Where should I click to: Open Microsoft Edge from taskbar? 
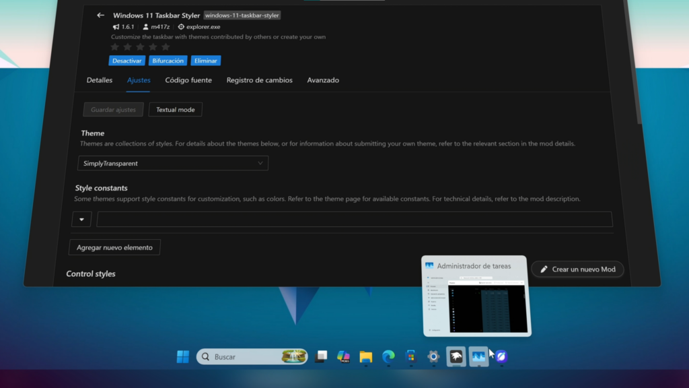(388, 356)
